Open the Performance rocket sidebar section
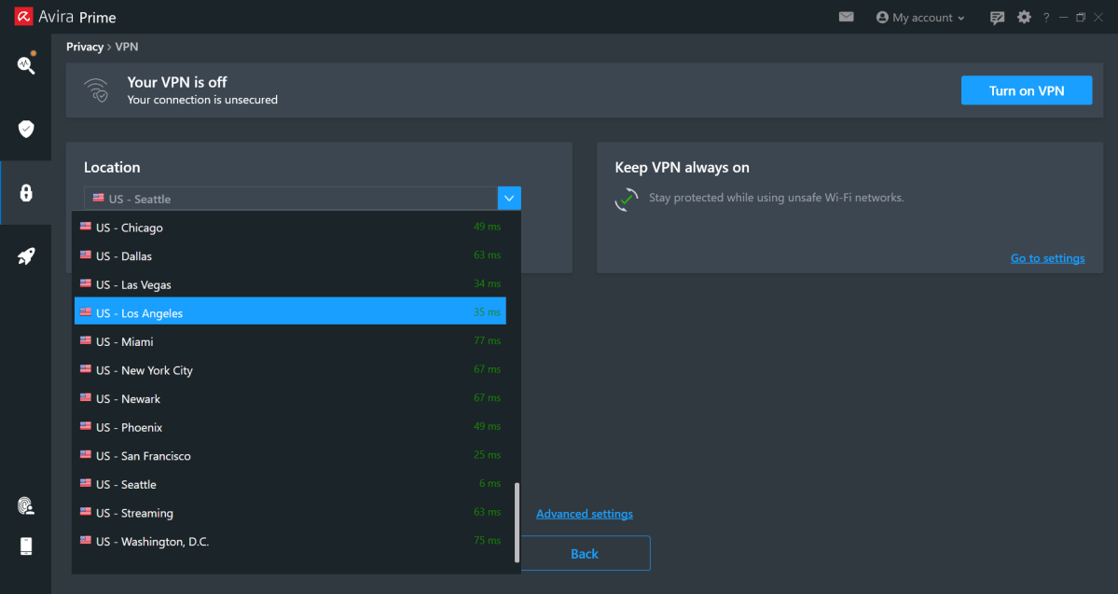This screenshot has height=594, width=1118. coord(26,256)
